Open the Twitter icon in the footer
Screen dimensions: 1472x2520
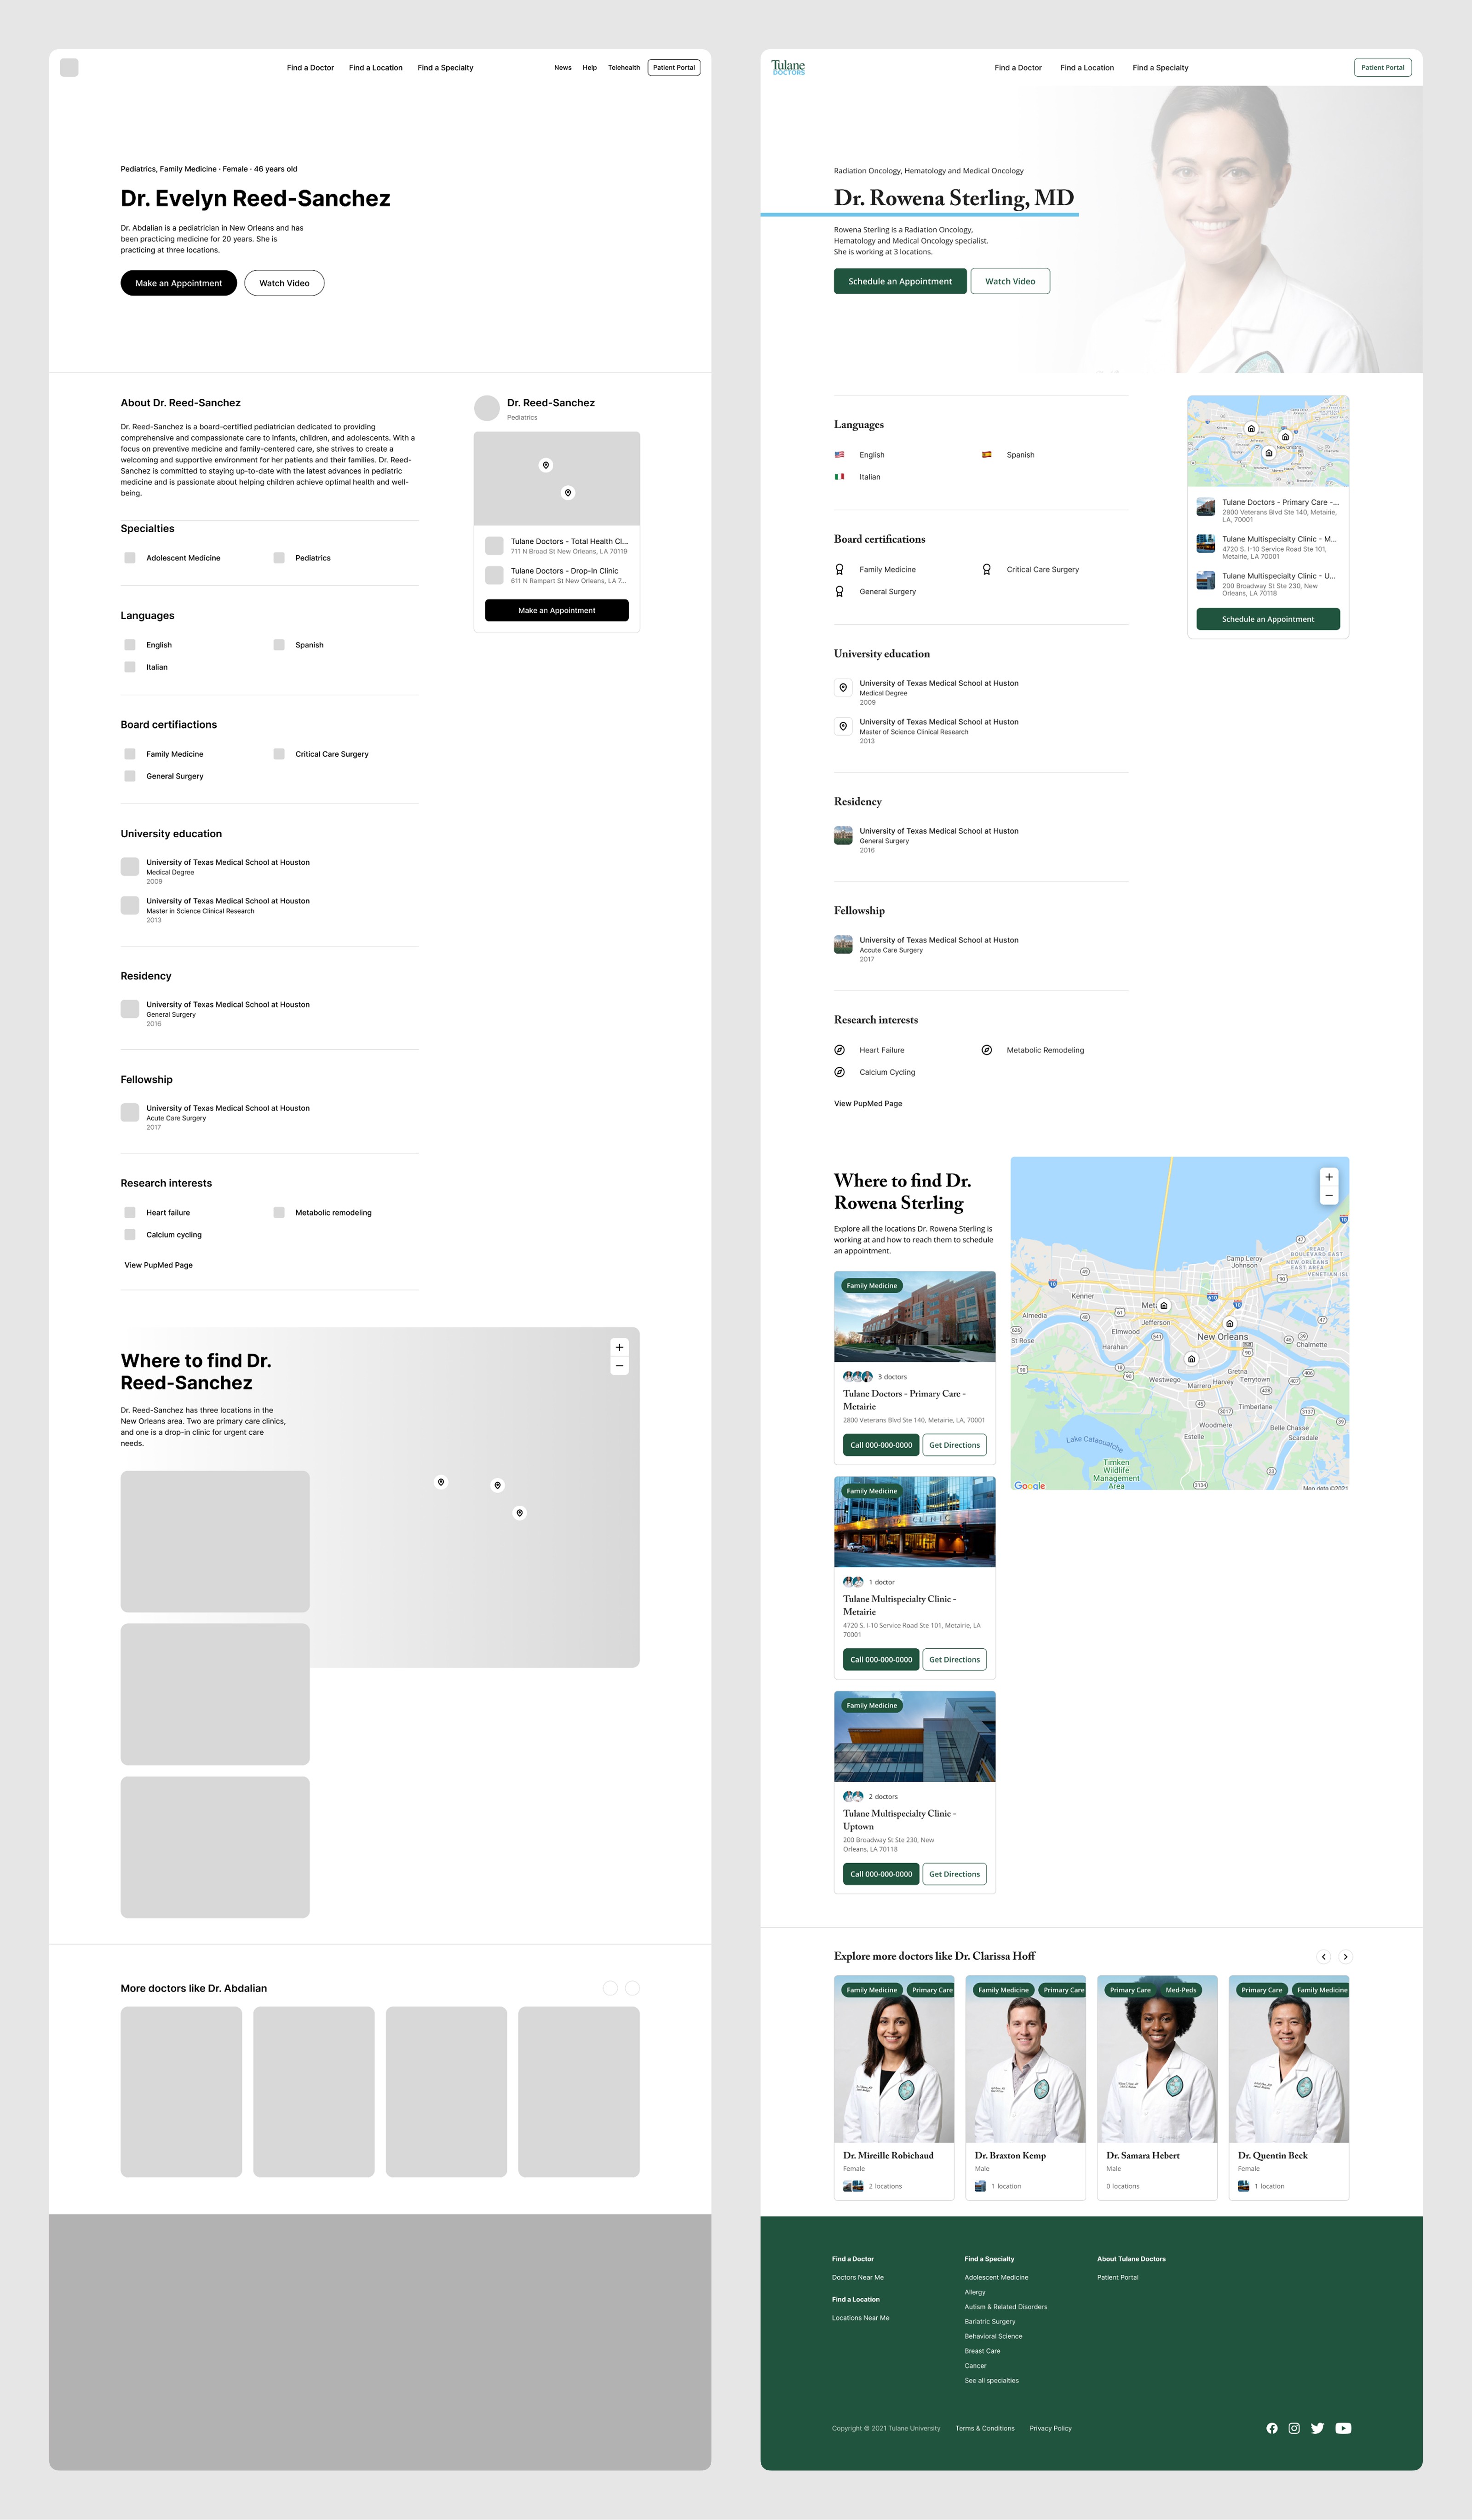pyautogui.click(x=1317, y=2428)
